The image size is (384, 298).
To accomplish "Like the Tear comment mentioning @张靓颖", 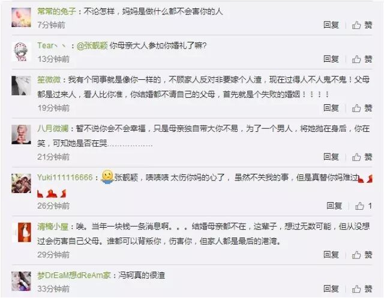I will (x=362, y=59).
